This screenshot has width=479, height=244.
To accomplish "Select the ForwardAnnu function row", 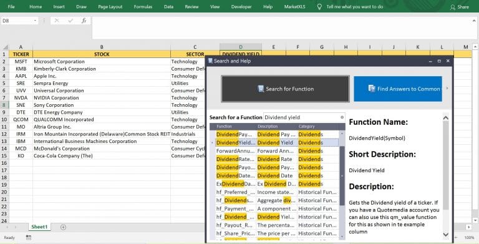I will (277, 151).
